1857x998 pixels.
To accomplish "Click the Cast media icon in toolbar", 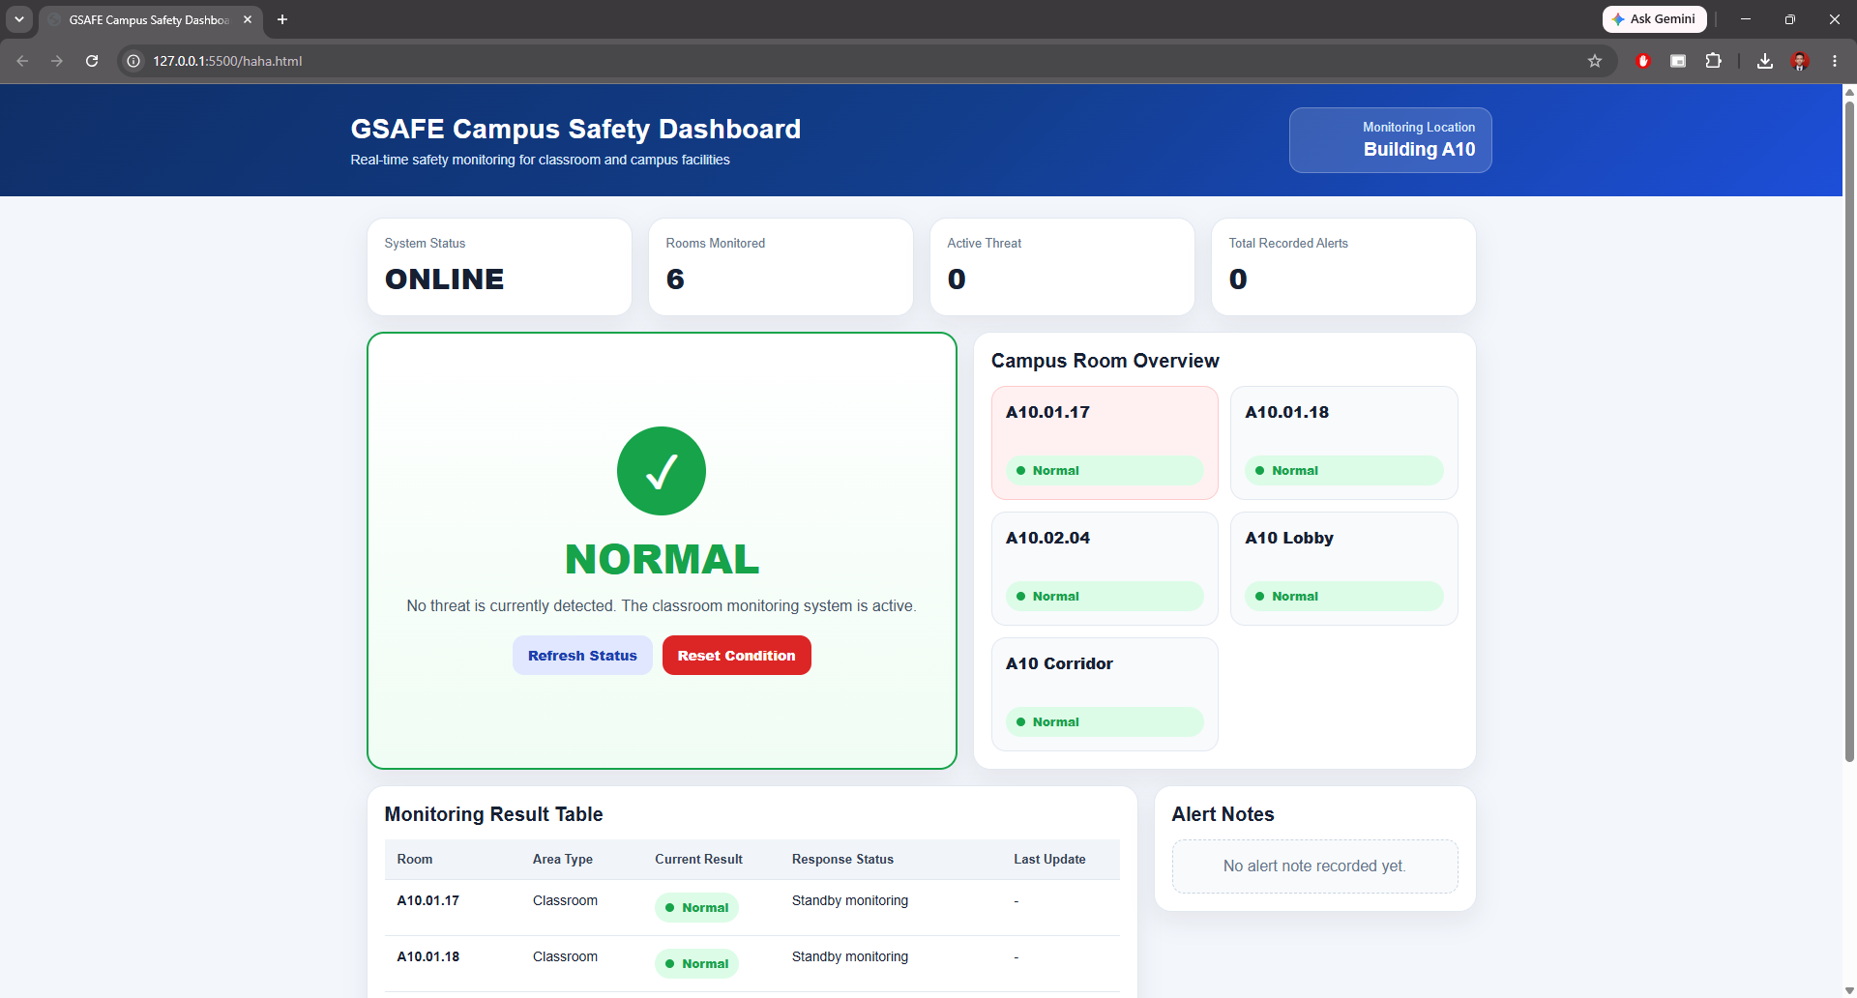I will click(1678, 61).
